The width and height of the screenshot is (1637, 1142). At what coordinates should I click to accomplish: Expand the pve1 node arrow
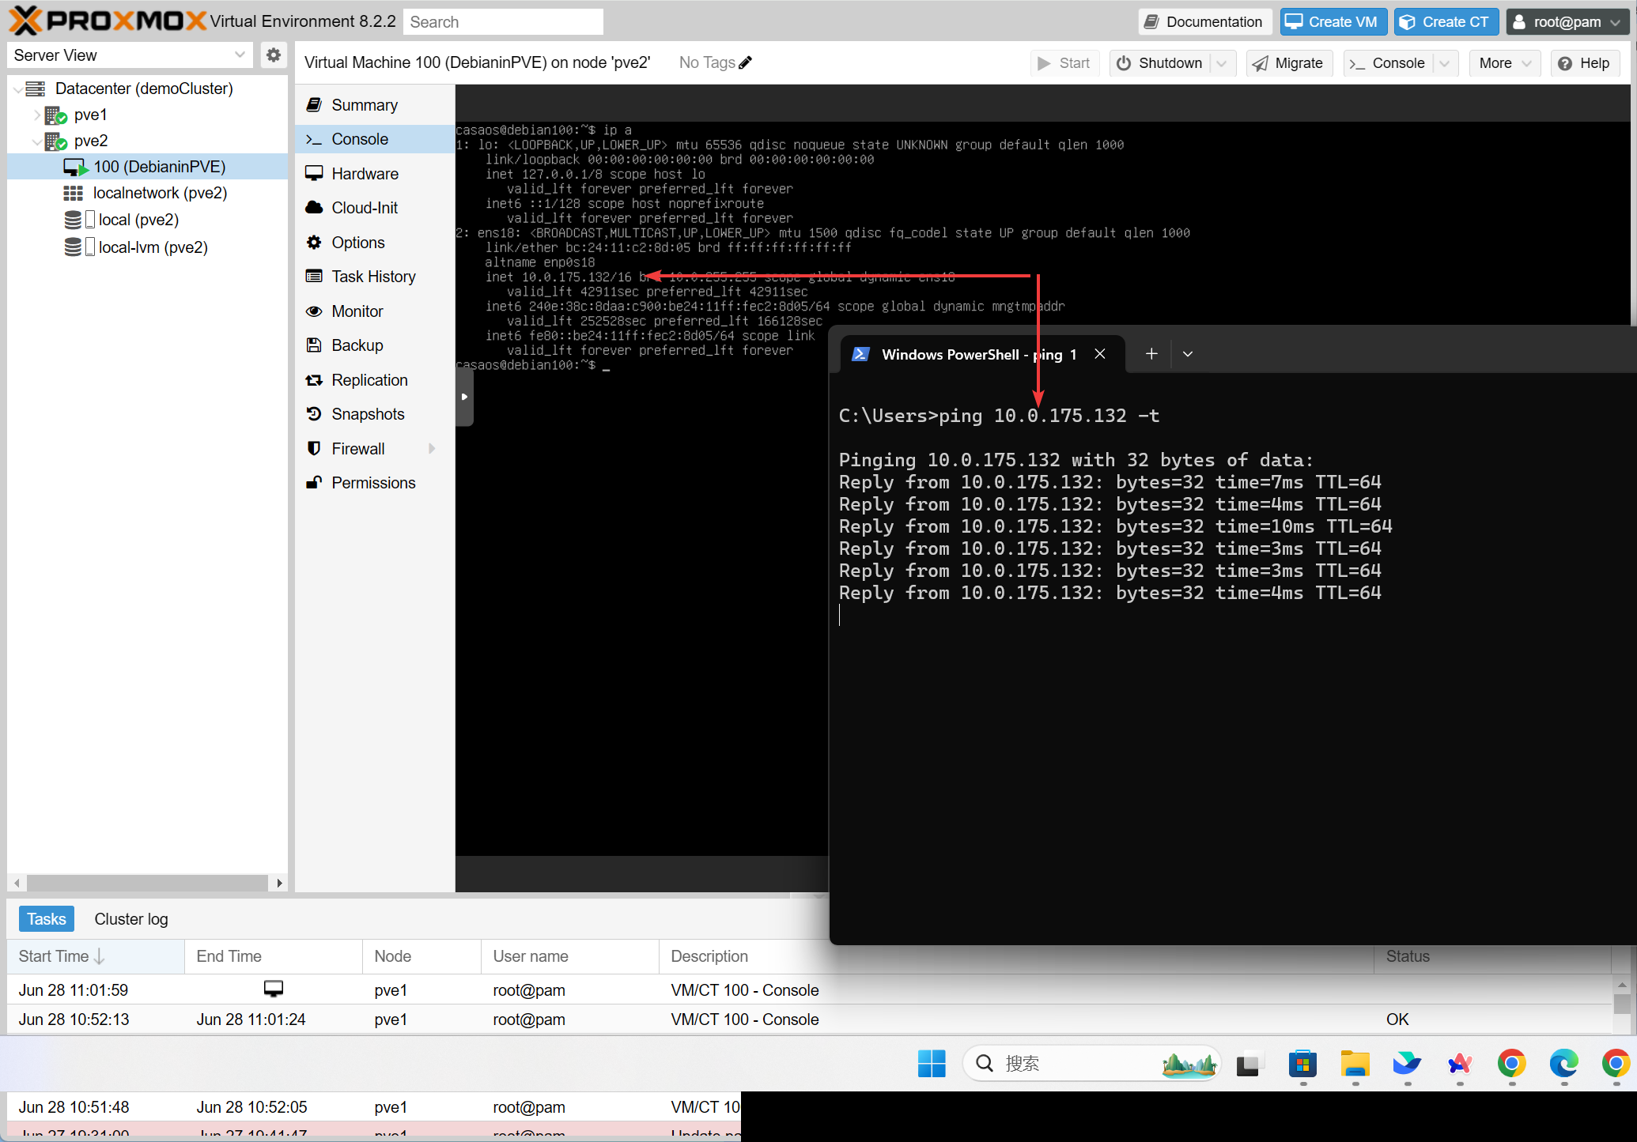[36, 115]
